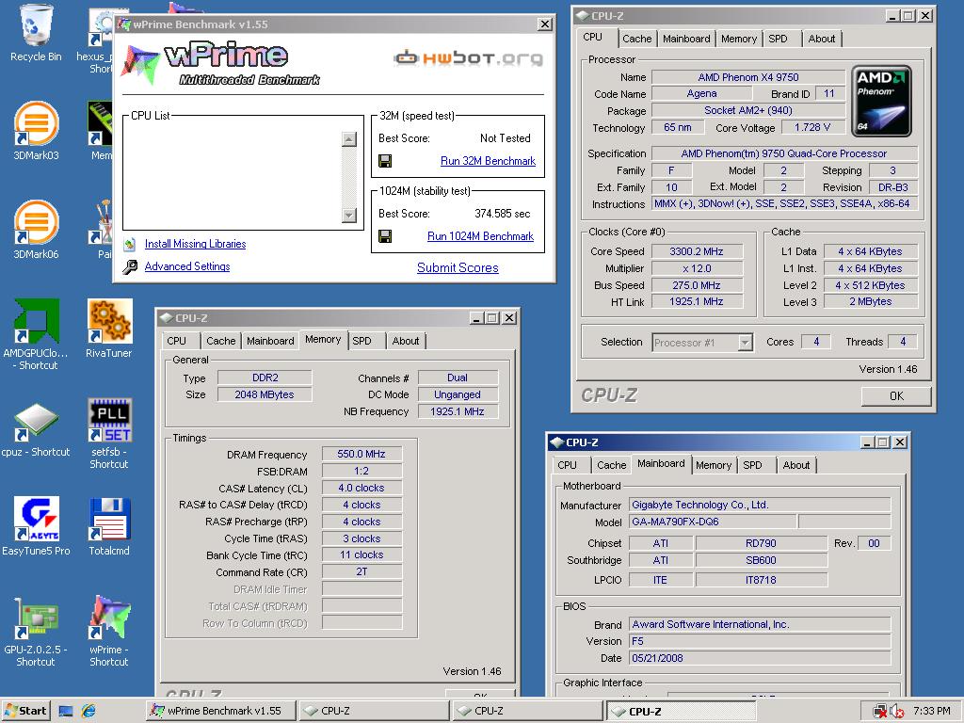Open the Advanced Settings link
The width and height of the screenshot is (964, 723).
coord(187,266)
